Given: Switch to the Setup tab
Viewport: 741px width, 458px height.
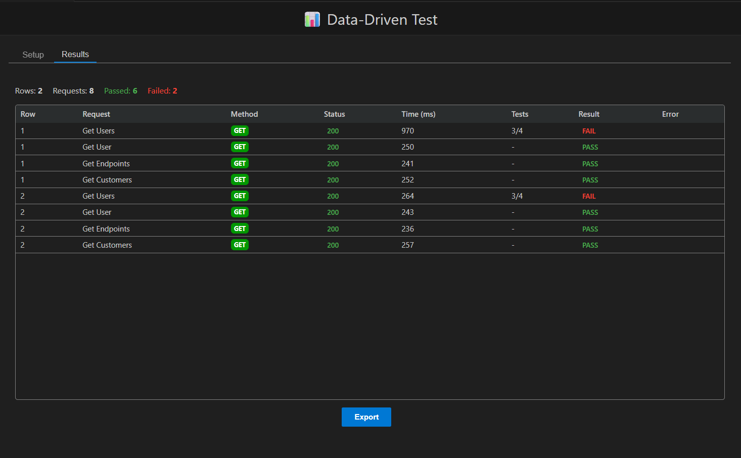Looking at the screenshot, I should 33,55.
